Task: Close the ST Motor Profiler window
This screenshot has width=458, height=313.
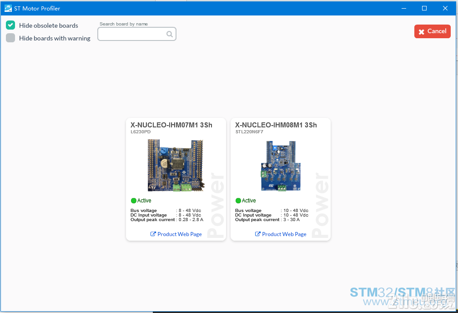Action: point(445,8)
